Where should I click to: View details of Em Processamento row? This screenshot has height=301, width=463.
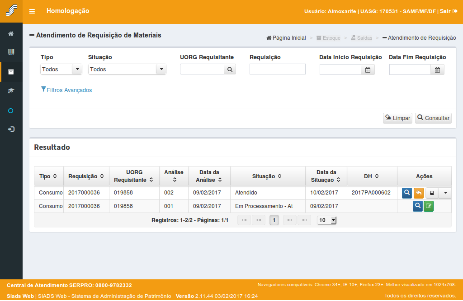pyautogui.click(x=417, y=206)
